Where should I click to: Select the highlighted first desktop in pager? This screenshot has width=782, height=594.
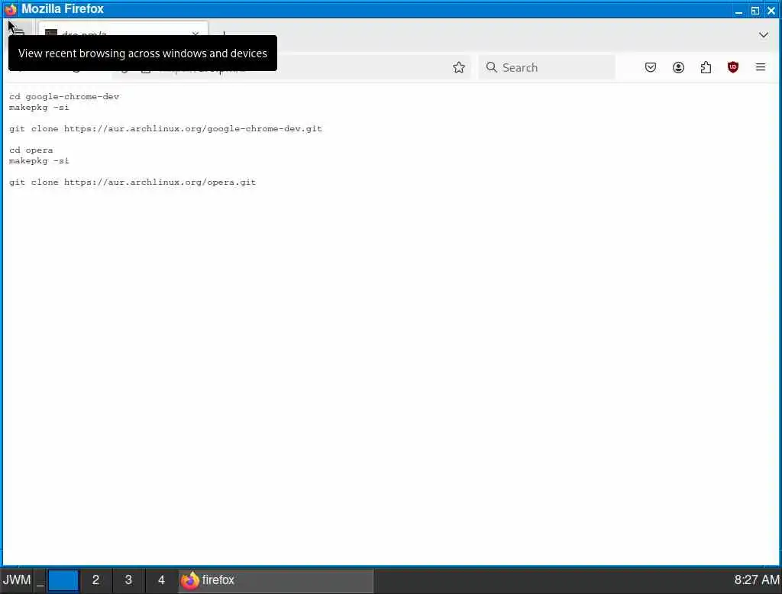pyautogui.click(x=63, y=580)
